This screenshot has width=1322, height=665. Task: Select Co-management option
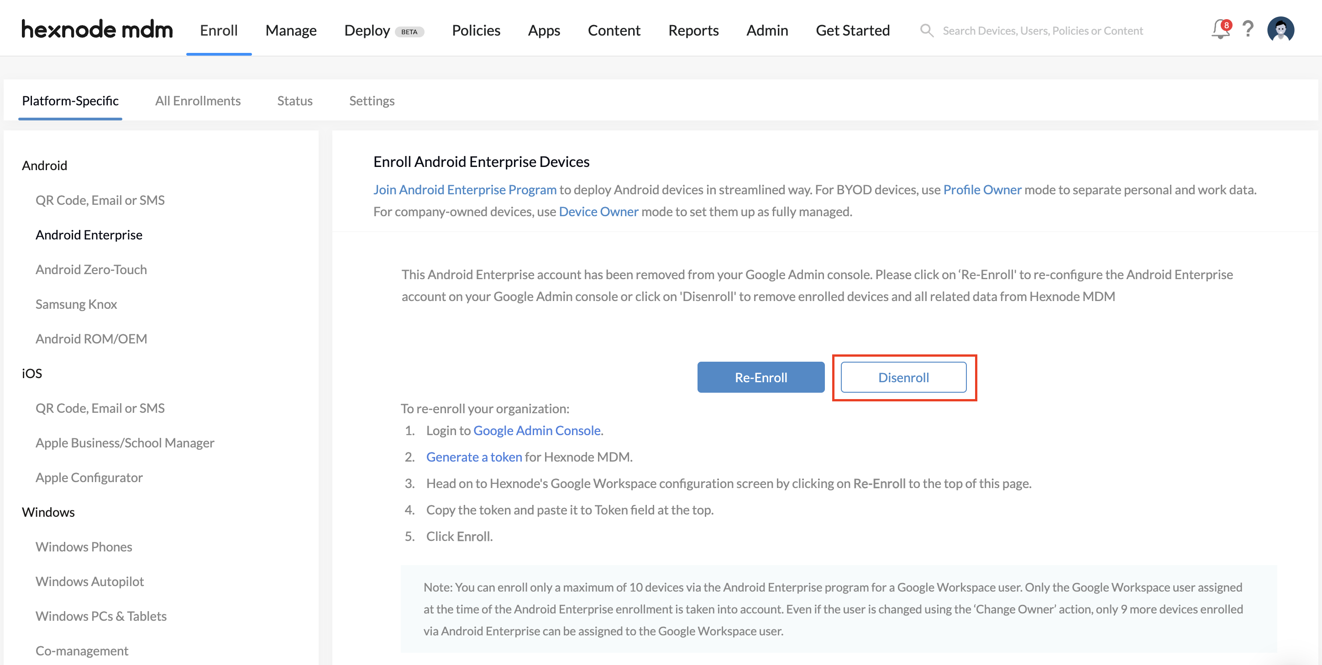coord(82,651)
